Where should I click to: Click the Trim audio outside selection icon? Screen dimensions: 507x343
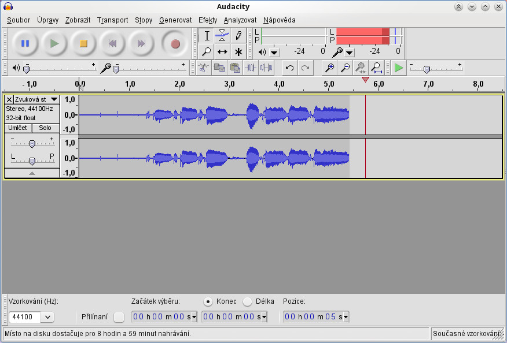click(251, 68)
